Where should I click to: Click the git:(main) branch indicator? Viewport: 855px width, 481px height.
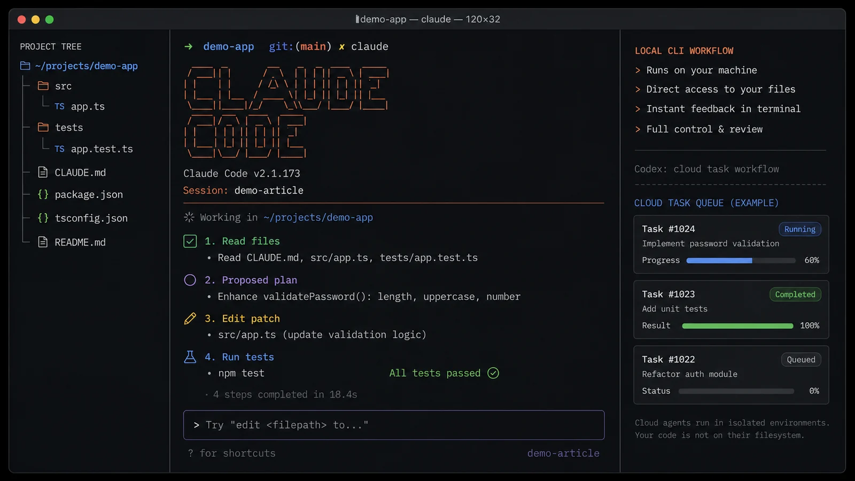coord(300,46)
